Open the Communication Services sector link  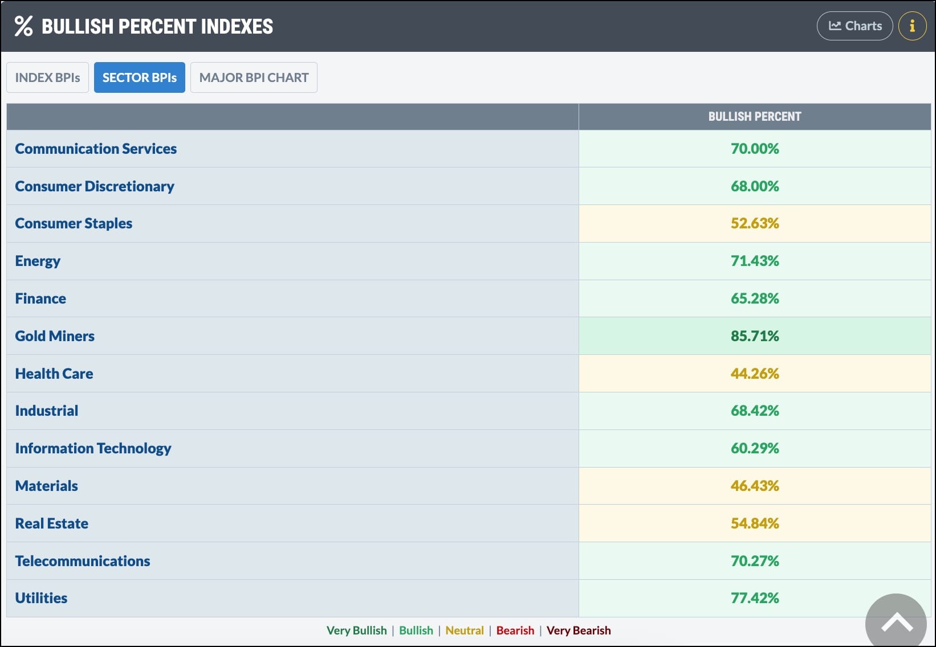coord(96,149)
